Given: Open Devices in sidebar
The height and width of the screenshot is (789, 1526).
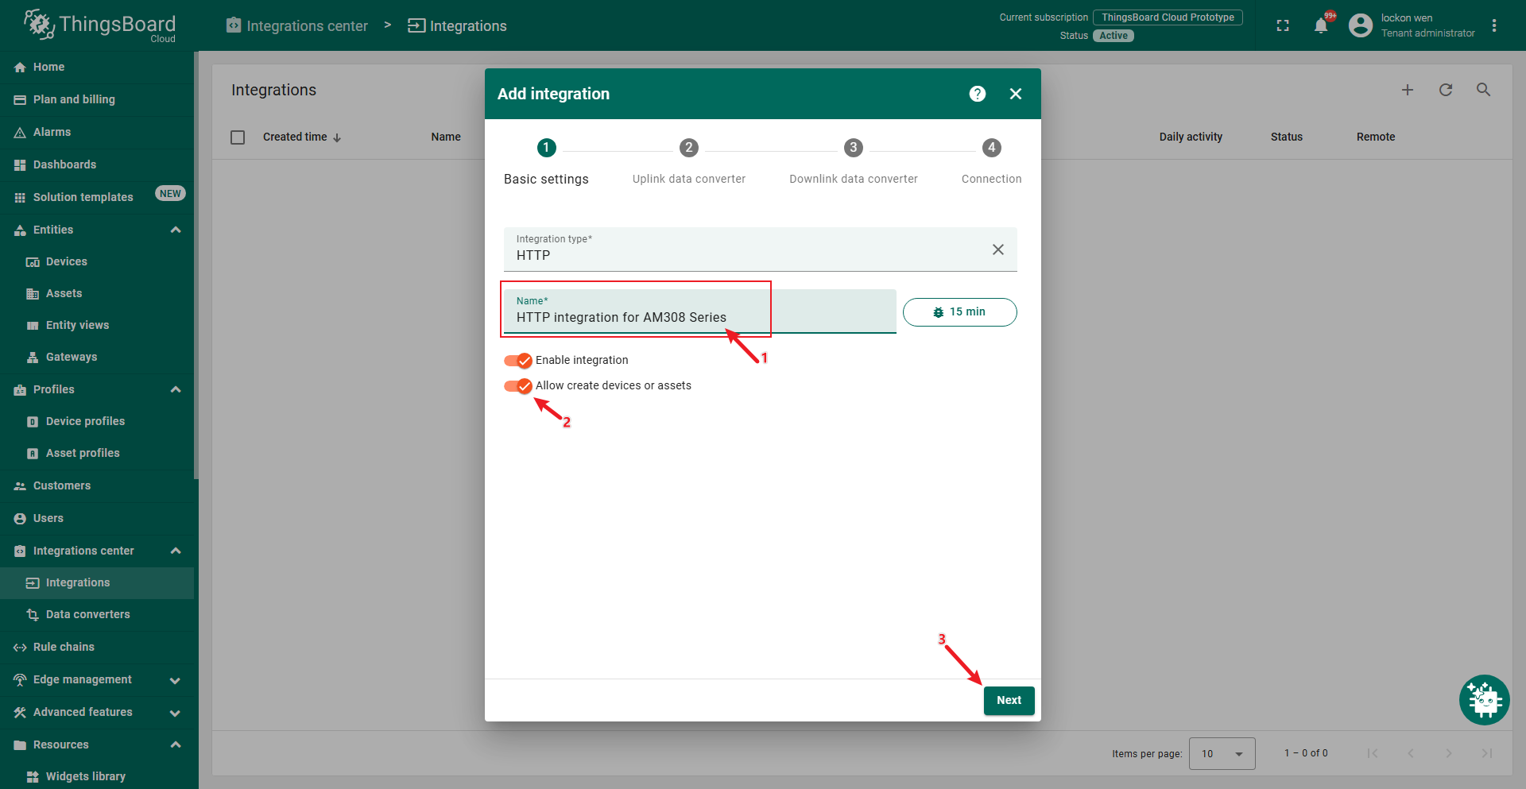Looking at the screenshot, I should [97, 262].
